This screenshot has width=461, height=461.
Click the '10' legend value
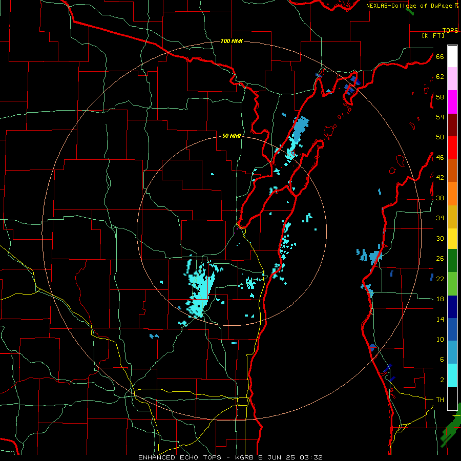(440, 339)
